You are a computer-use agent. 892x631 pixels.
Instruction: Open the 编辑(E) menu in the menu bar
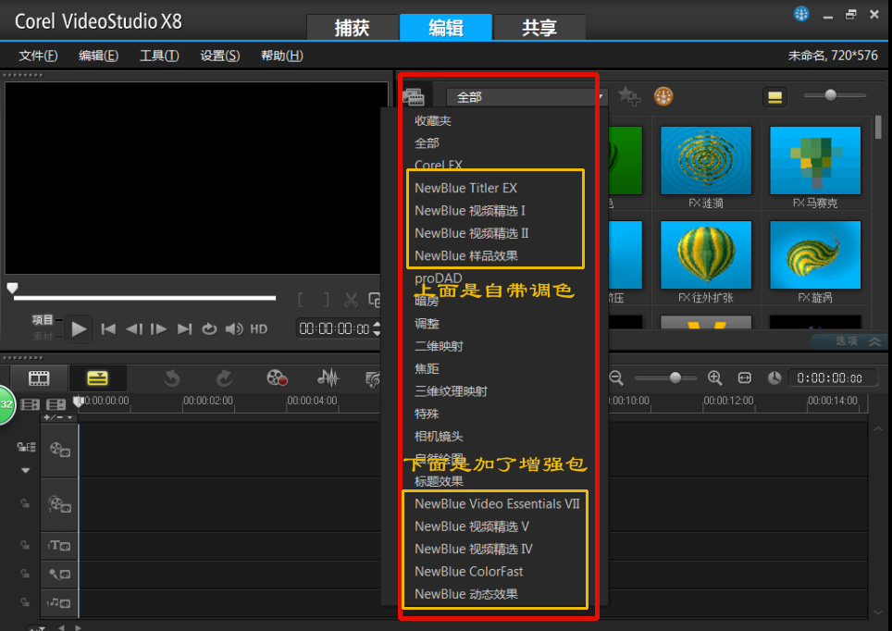point(98,56)
